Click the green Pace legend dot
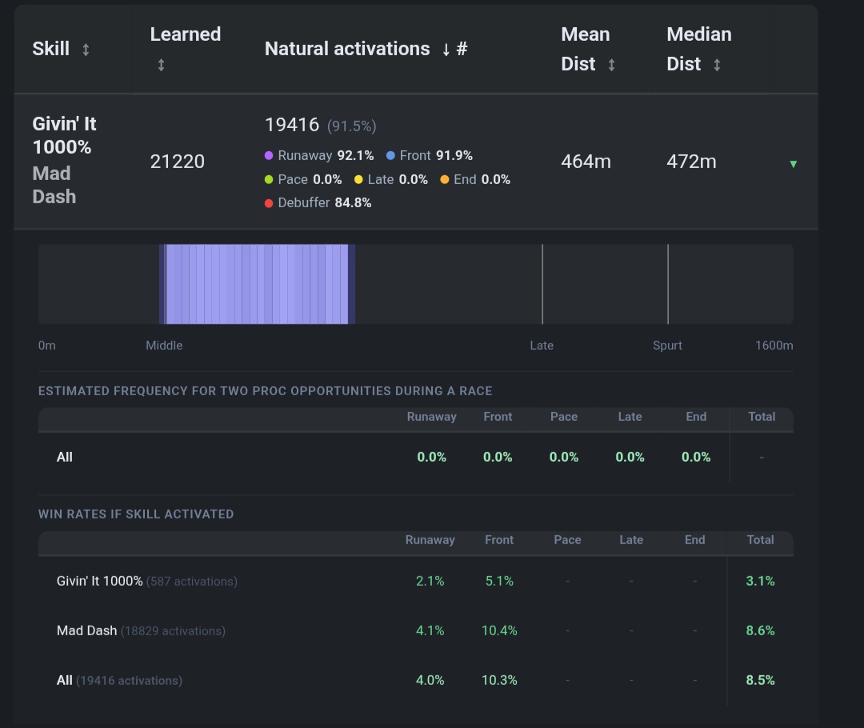This screenshot has height=728, width=864. pyautogui.click(x=269, y=179)
